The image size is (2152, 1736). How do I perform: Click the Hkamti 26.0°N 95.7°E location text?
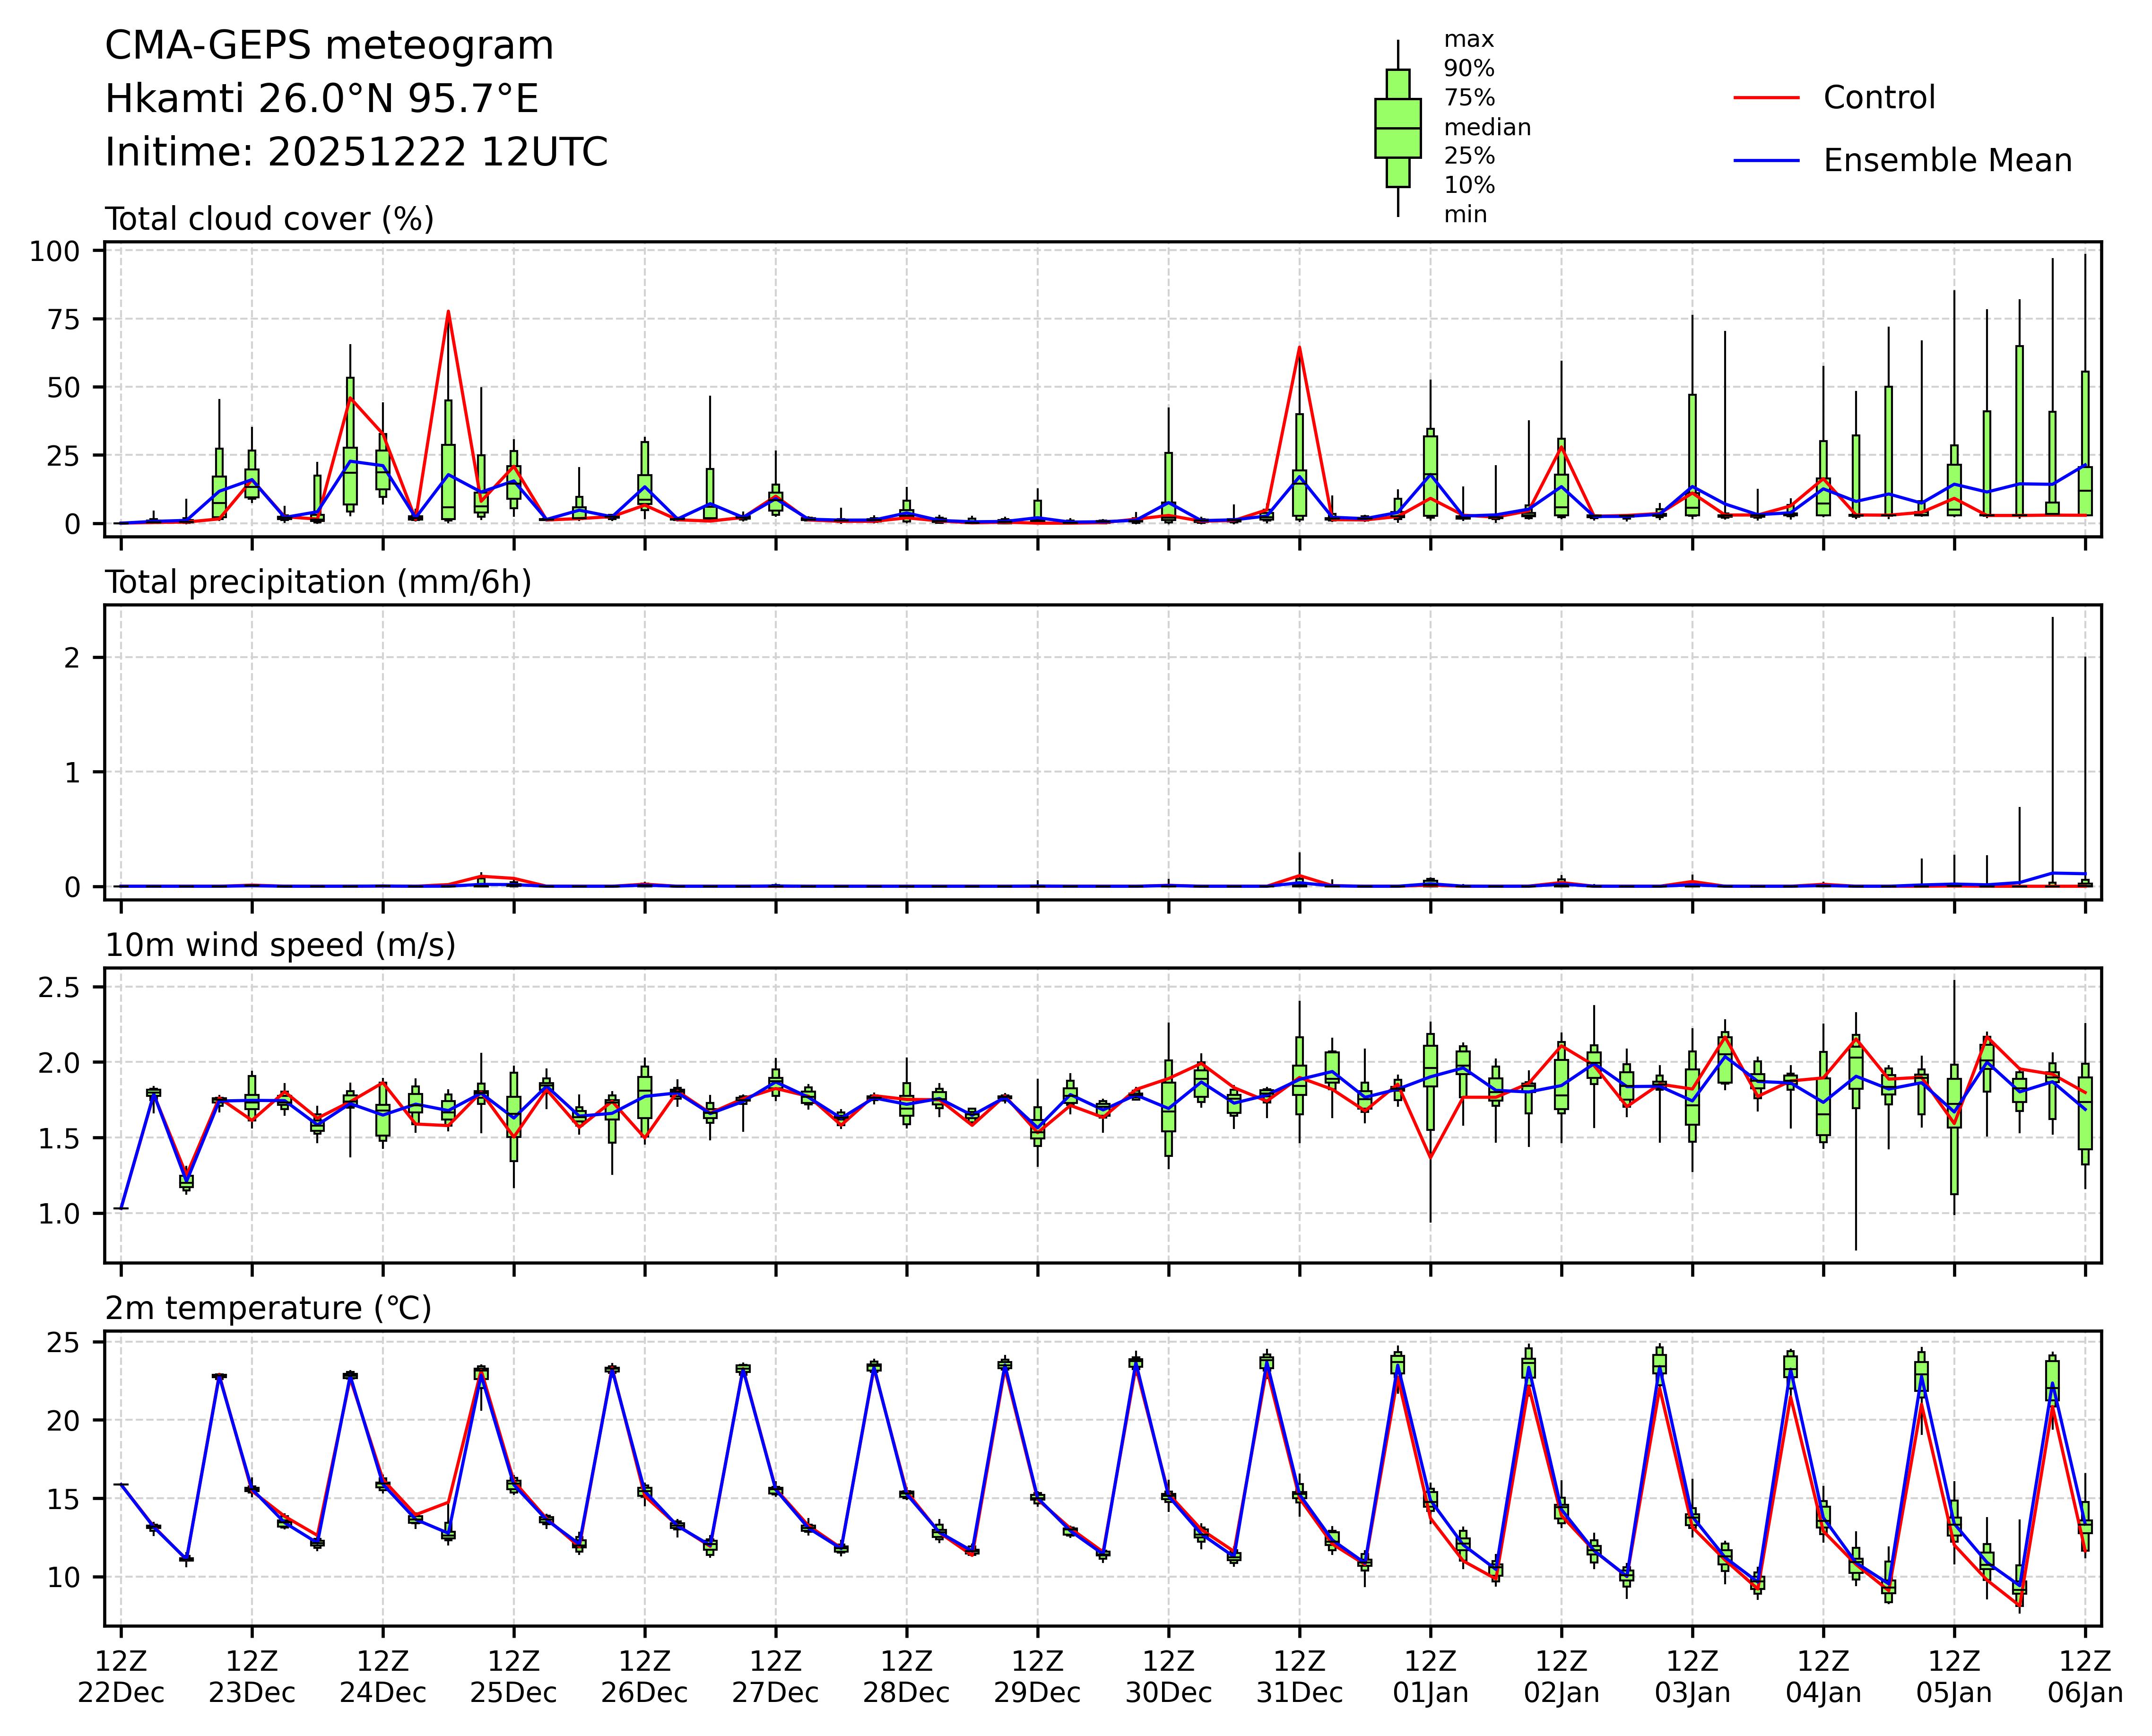click(321, 99)
